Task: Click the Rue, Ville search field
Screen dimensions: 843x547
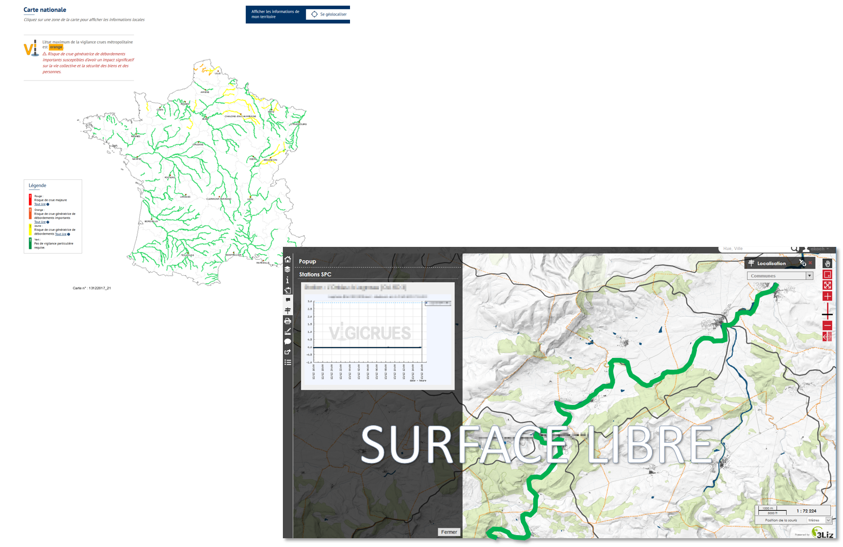Action: [755, 249]
